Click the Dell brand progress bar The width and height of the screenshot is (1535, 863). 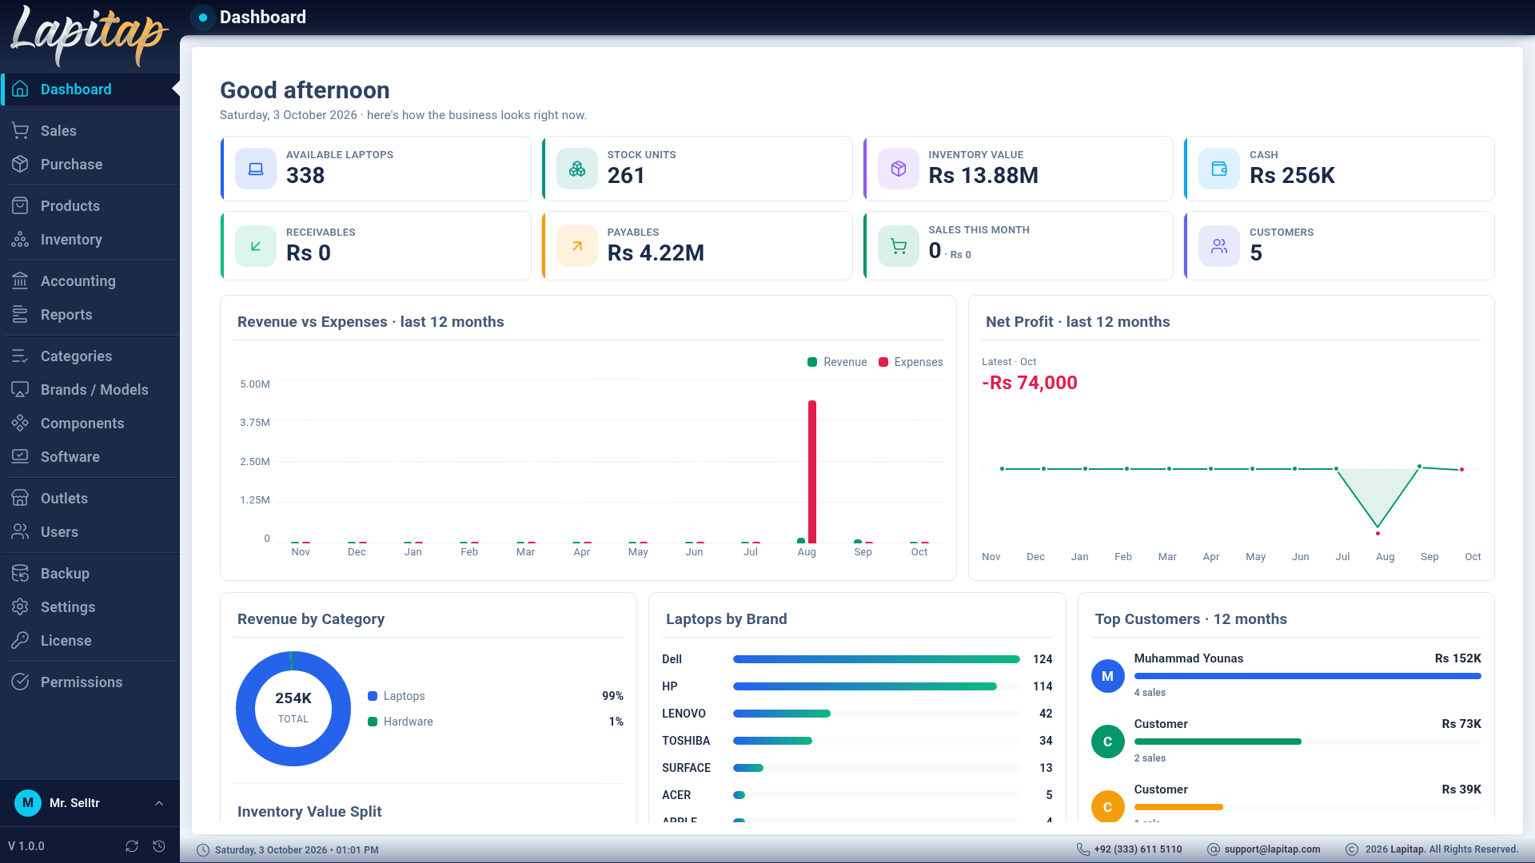(876, 659)
